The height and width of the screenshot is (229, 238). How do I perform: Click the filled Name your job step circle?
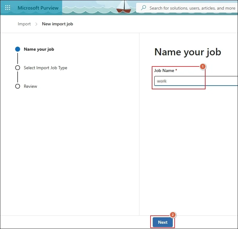(18, 49)
